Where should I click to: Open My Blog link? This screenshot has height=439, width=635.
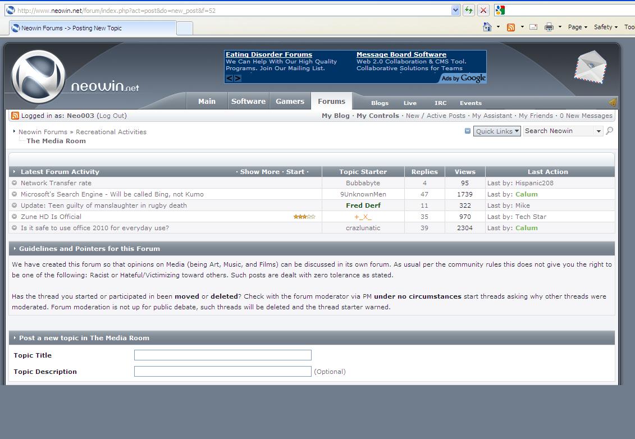pyautogui.click(x=335, y=116)
